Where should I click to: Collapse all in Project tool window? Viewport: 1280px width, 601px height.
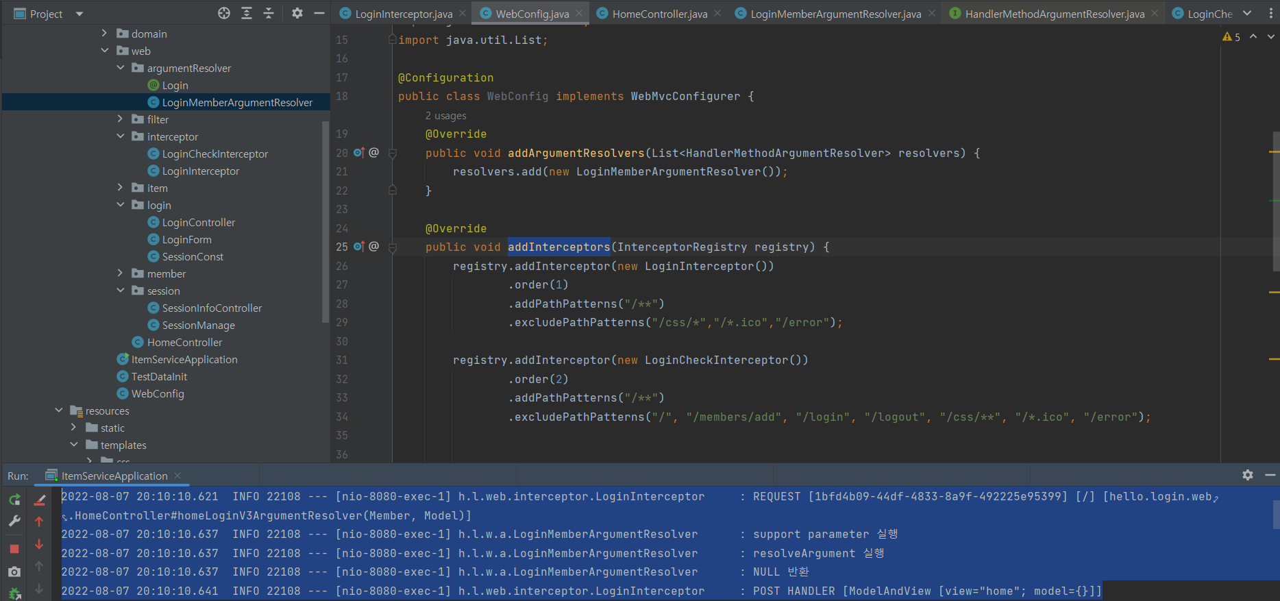[269, 13]
